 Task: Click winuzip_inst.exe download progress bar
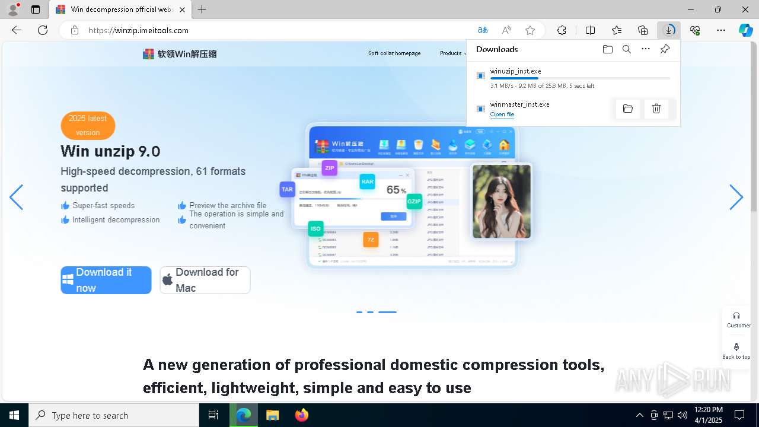580,78
